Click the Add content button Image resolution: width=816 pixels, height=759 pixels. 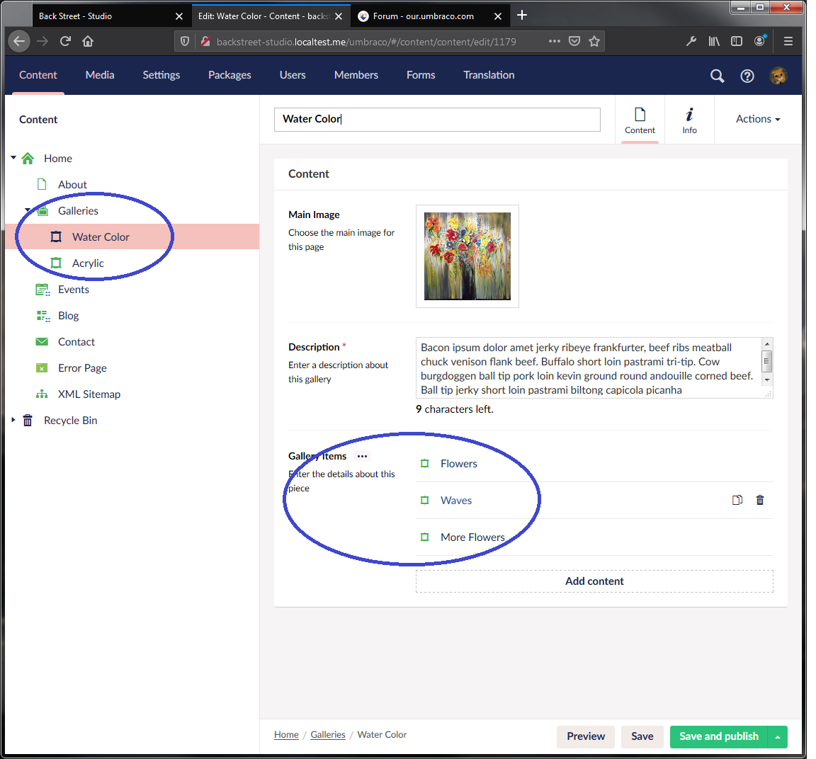pos(594,581)
